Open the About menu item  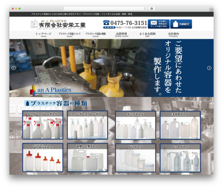coord(70,35)
